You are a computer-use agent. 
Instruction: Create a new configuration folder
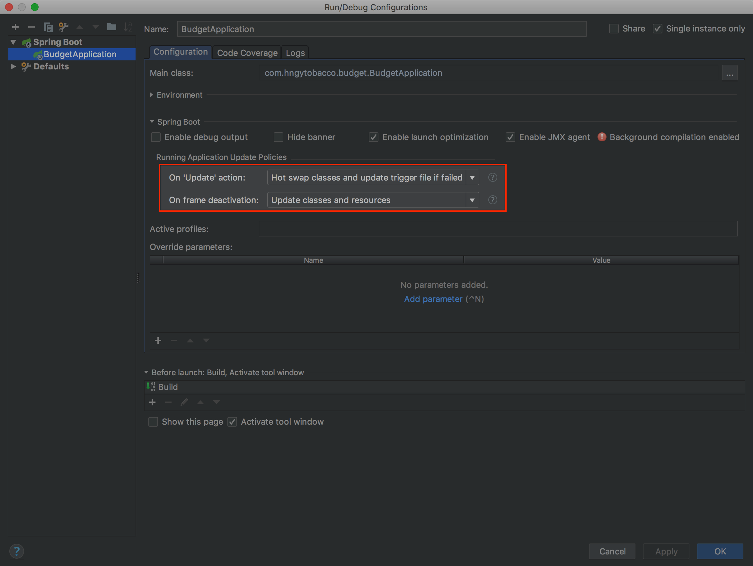(112, 27)
